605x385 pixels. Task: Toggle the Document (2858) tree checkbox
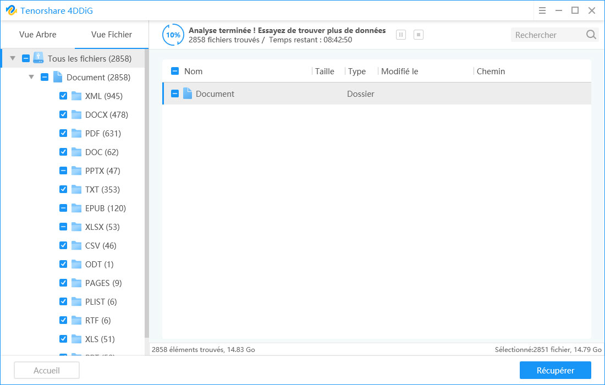point(45,77)
